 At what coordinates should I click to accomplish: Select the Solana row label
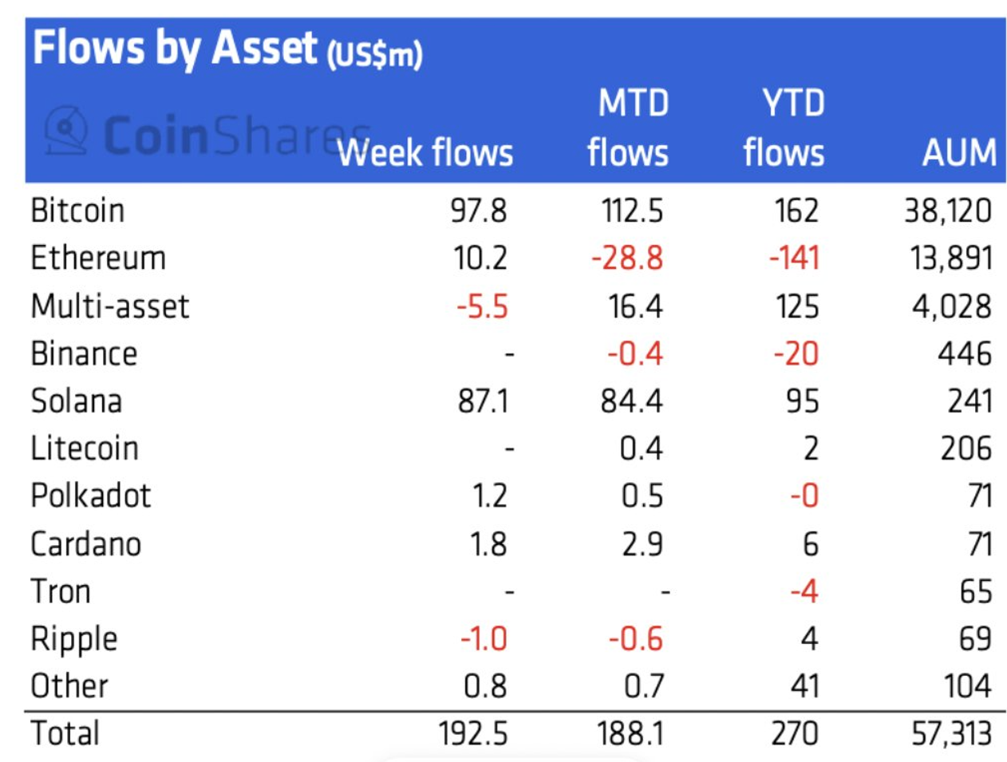[x=77, y=401]
